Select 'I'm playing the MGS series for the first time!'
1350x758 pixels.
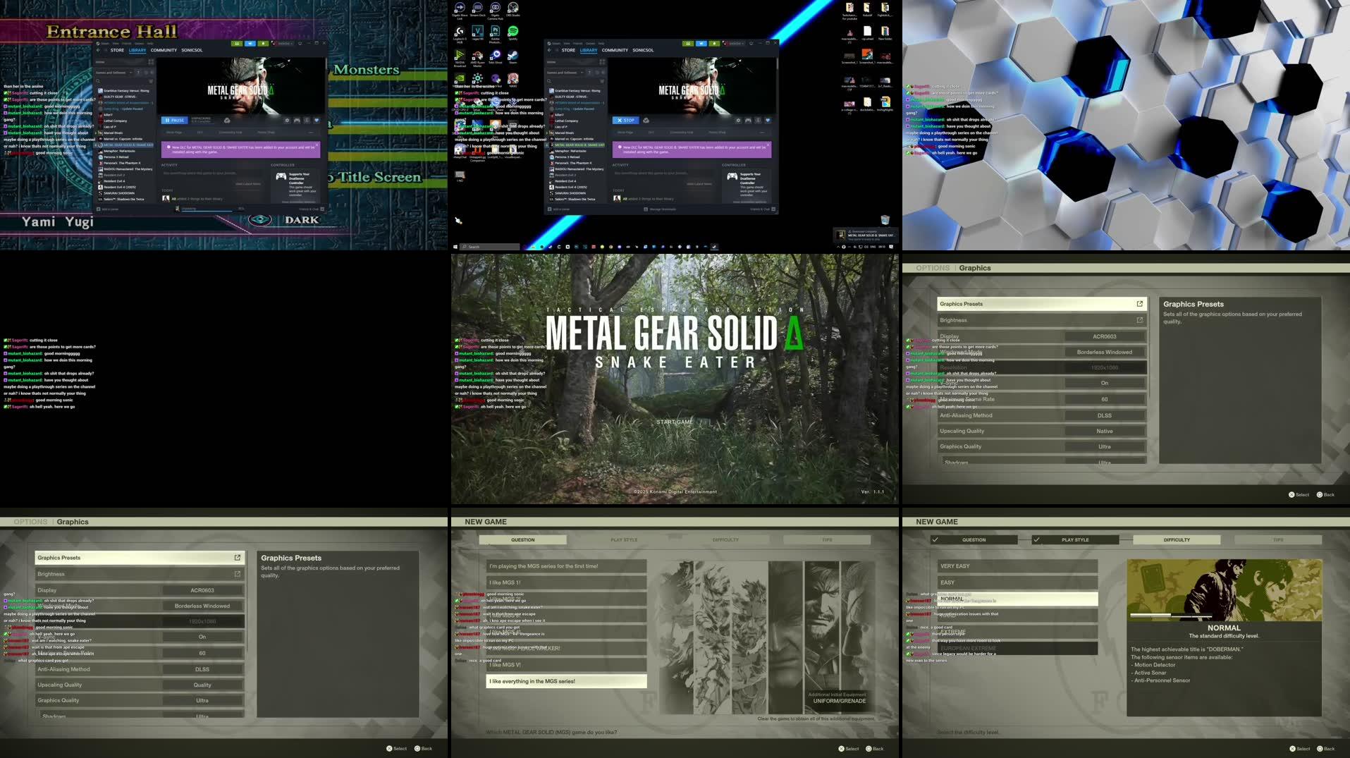tap(566, 566)
